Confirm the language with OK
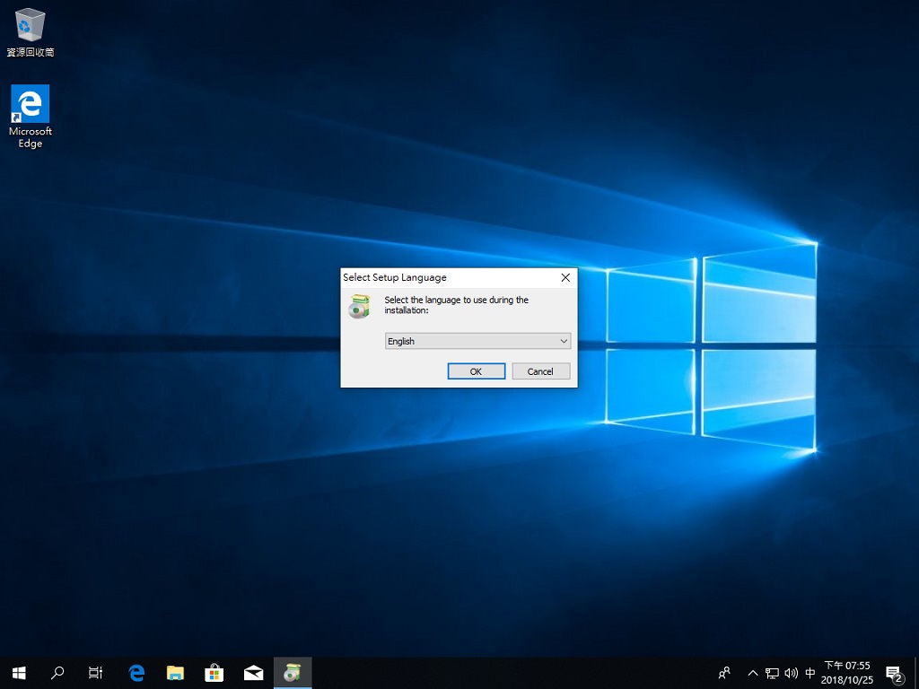This screenshot has width=919, height=689. [476, 371]
